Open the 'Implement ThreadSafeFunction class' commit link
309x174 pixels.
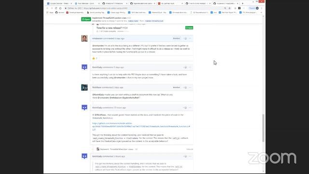coord(117,149)
